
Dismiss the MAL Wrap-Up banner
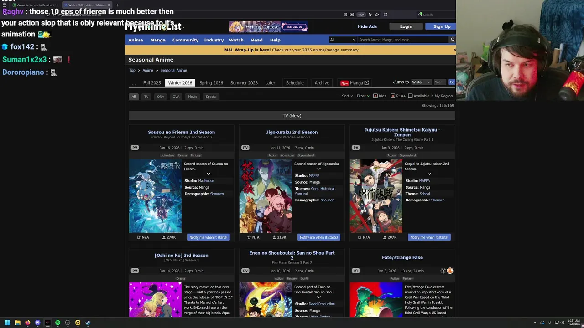(x=454, y=50)
